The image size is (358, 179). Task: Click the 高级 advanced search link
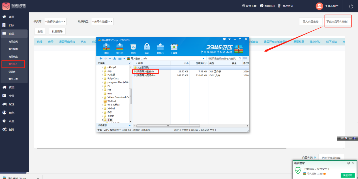point(245,59)
